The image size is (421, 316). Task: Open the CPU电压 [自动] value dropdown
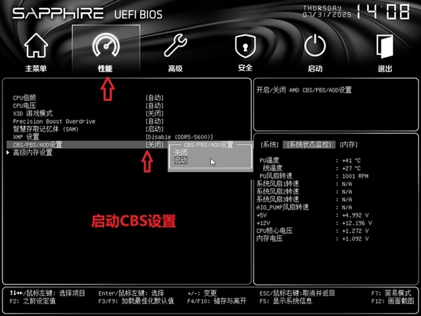click(155, 105)
